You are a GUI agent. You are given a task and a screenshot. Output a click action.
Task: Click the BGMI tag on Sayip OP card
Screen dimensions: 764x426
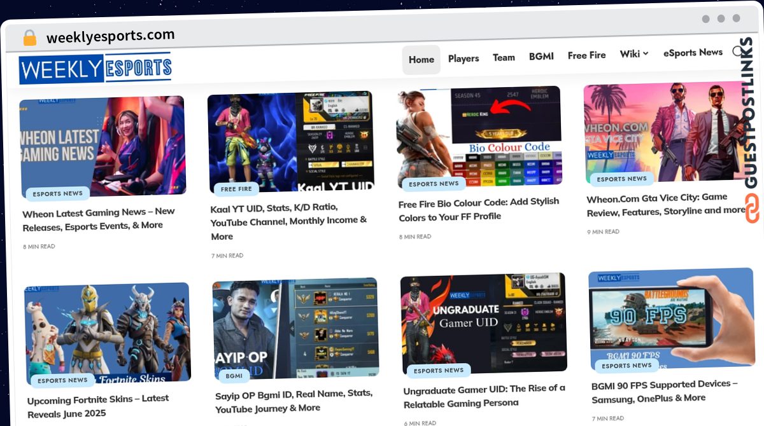234,376
